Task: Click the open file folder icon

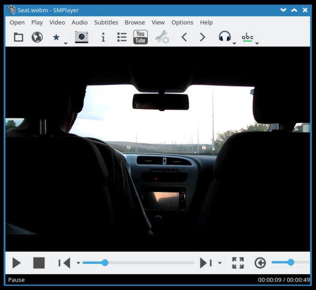Action: [19, 38]
